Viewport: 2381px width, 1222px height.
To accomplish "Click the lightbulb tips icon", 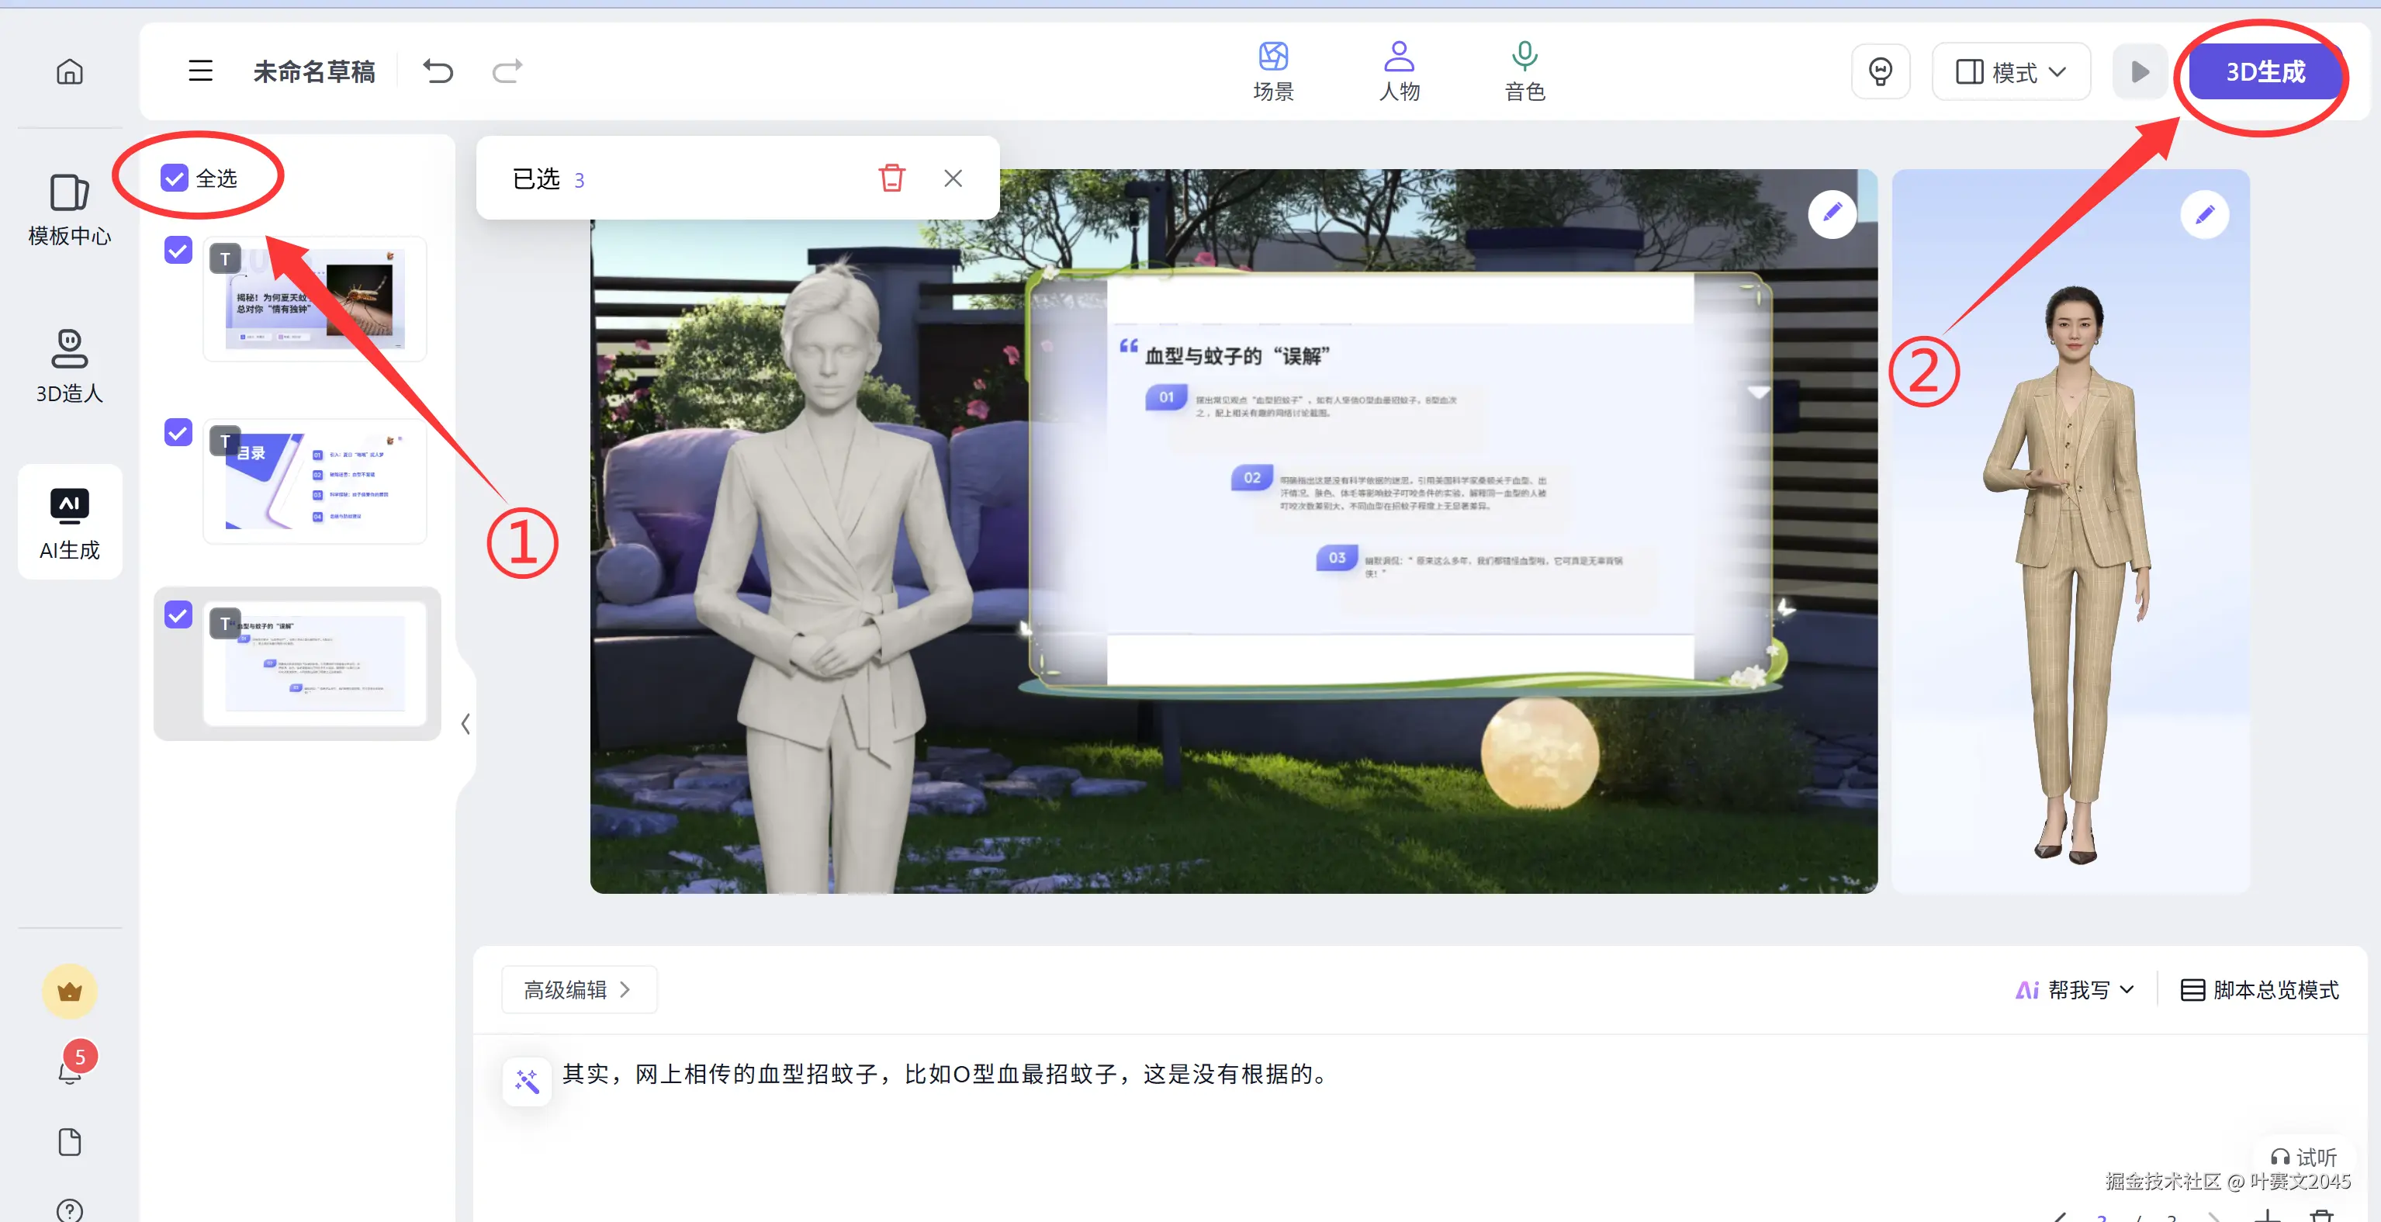I will coord(1880,71).
